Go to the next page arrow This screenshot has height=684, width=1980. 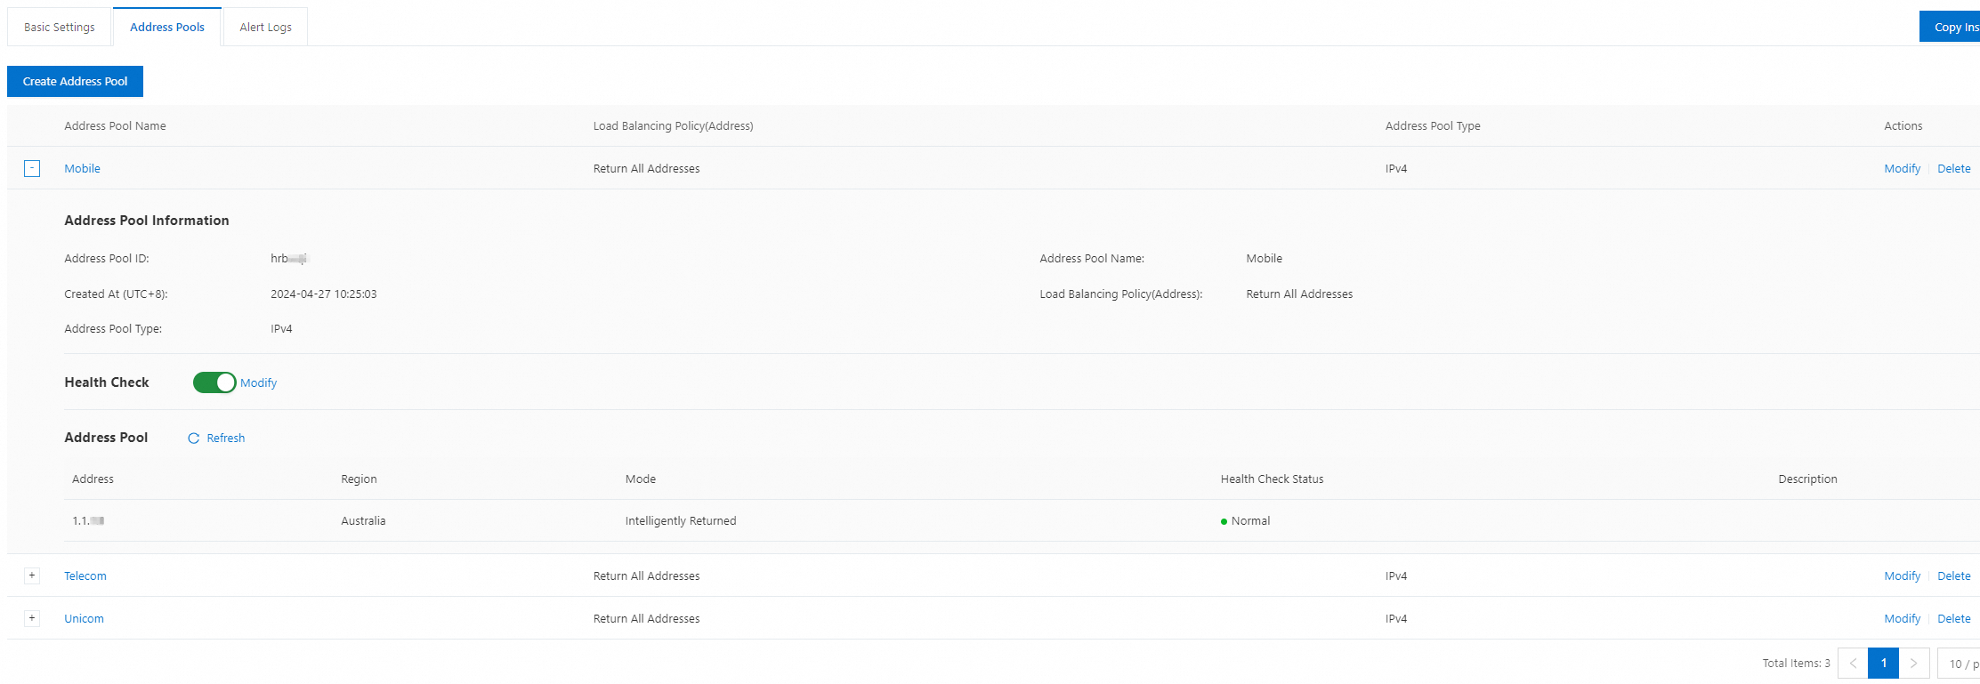pos(1913,664)
